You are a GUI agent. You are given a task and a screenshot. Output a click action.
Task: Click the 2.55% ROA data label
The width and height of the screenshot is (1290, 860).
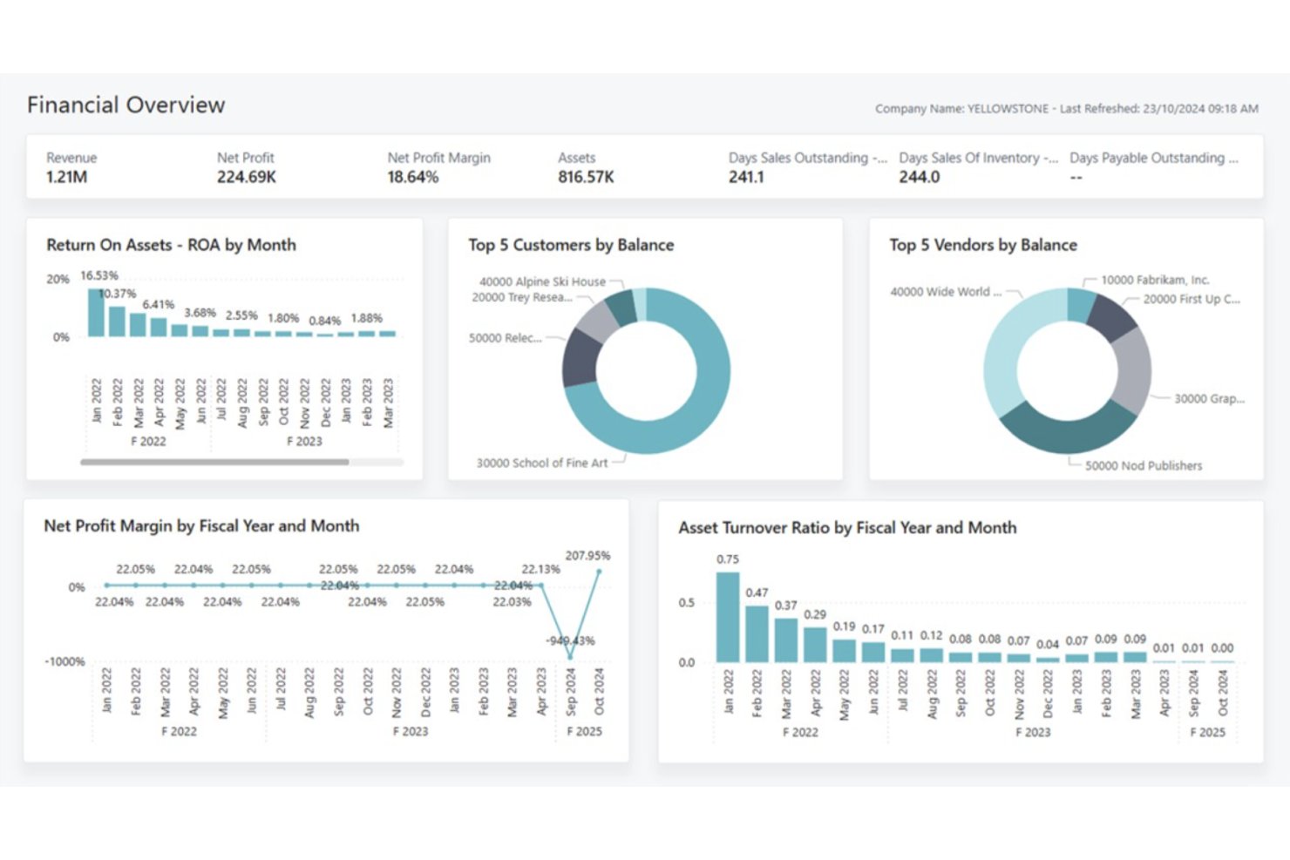point(241,315)
